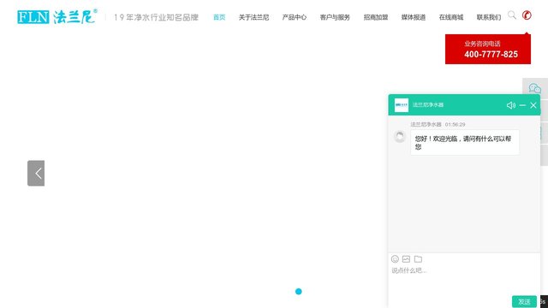Viewport: 548px width, 308px height.
Task: Open the emoji picker in chat
Action: click(395, 258)
